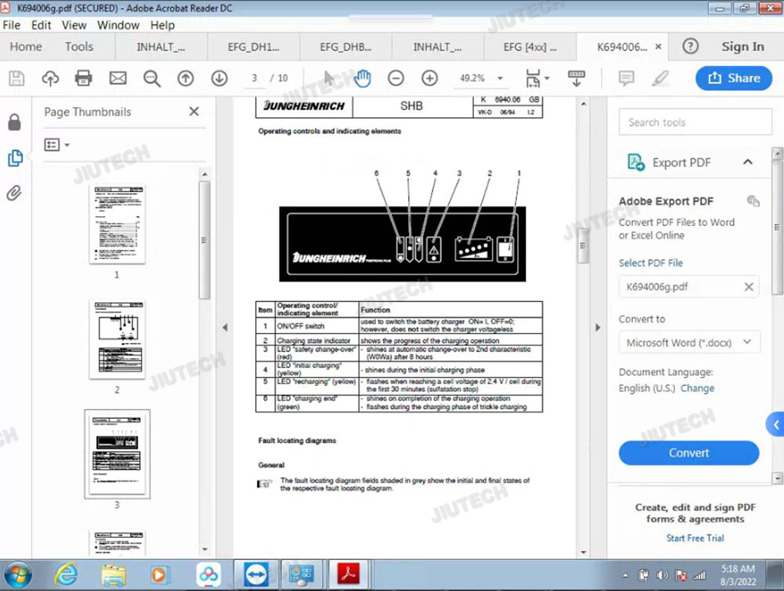Switch to the Home tab
The image size is (784, 591).
point(26,47)
